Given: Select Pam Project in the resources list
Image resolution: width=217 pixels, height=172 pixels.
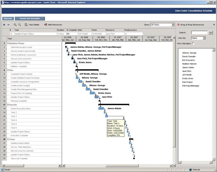Looking at the screenshot, I should tap(187, 82).
